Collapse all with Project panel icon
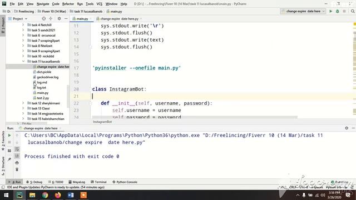The image size is (356, 200). click(51, 18)
